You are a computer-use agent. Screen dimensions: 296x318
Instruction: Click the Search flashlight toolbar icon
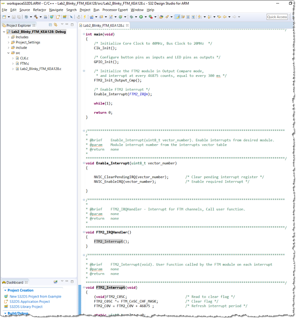point(167,17)
